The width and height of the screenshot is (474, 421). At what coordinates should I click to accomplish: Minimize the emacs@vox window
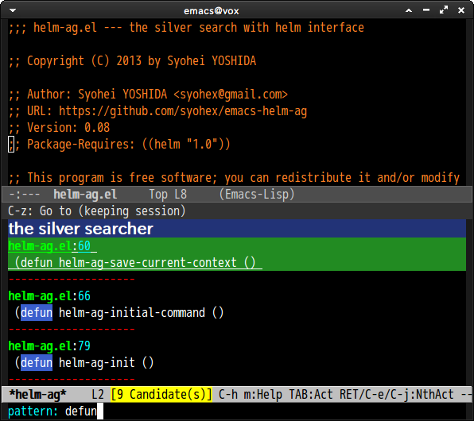pyautogui.click(x=426, y=10)
